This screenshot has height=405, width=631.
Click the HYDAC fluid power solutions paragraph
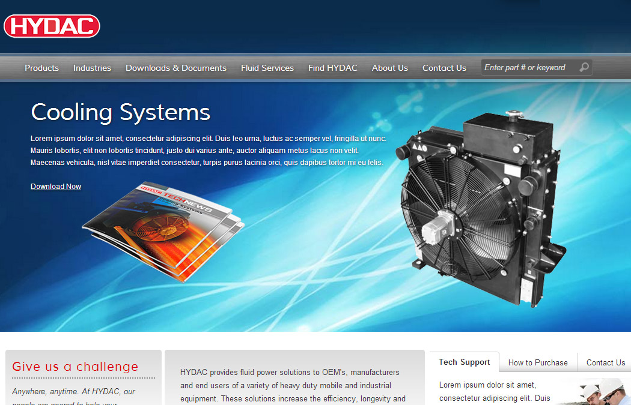tap(293, 385)
